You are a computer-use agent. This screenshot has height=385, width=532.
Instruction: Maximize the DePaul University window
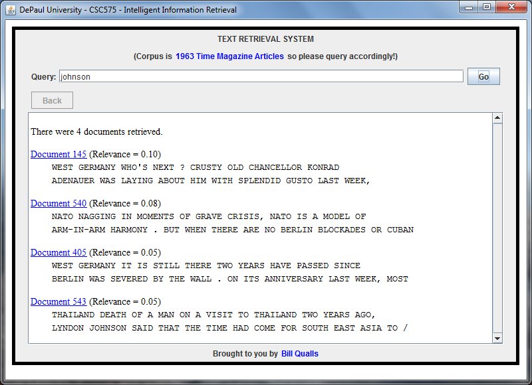[487, 8]
